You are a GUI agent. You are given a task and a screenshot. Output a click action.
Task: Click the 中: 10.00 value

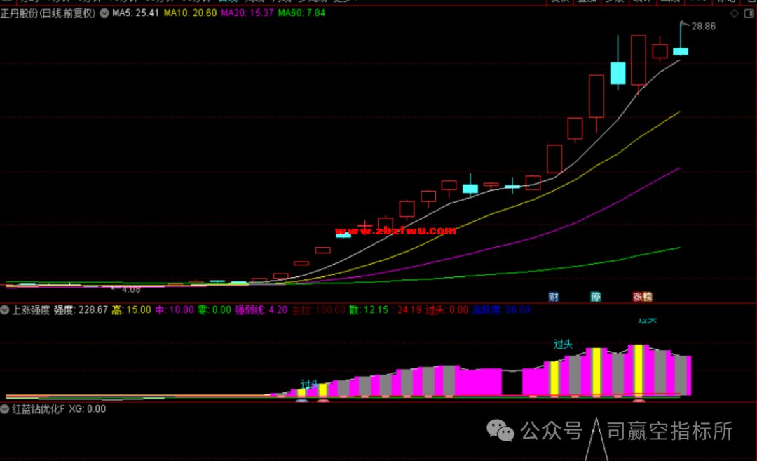click(x=175, y=310)
